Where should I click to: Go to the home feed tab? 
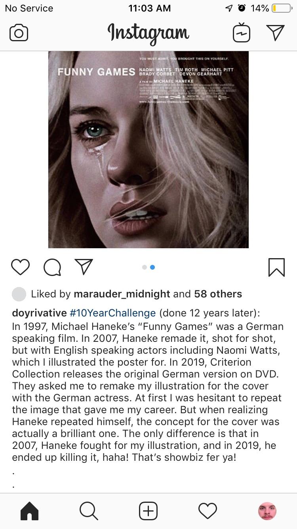tap(29, 511)
